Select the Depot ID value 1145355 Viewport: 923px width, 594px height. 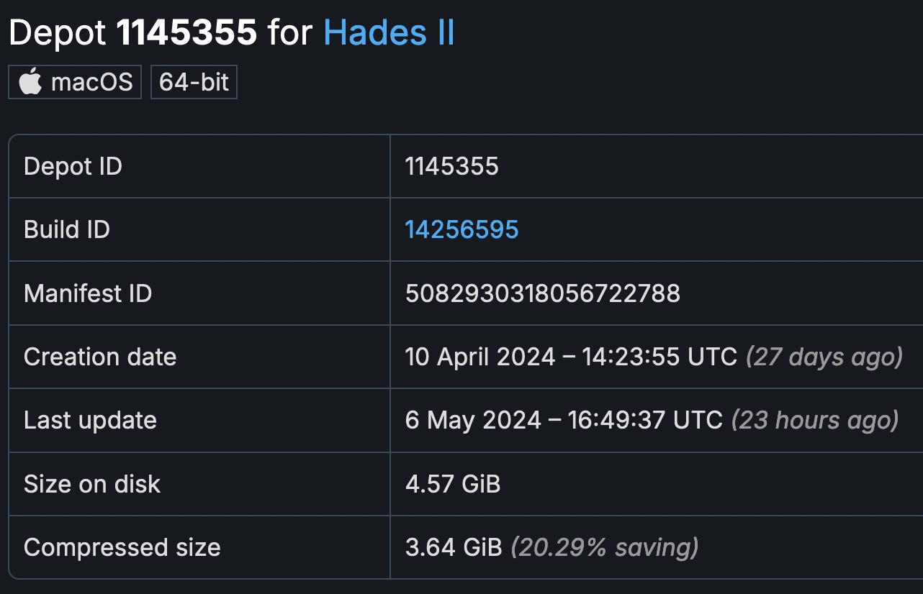coord(451,166)
